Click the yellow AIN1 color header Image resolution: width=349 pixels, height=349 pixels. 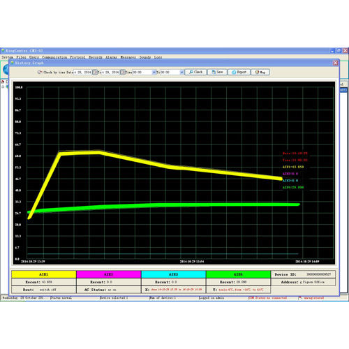coord(44,274)
